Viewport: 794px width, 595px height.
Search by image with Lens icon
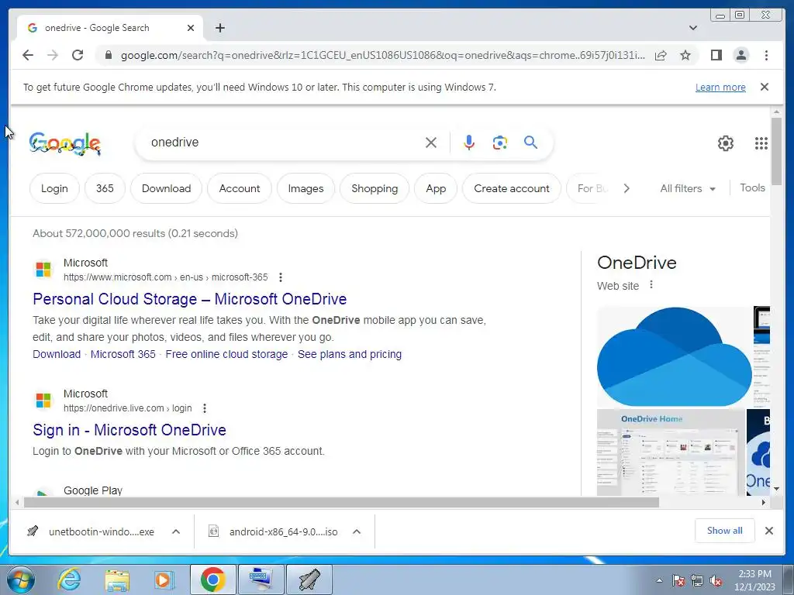tap(500, 143)
